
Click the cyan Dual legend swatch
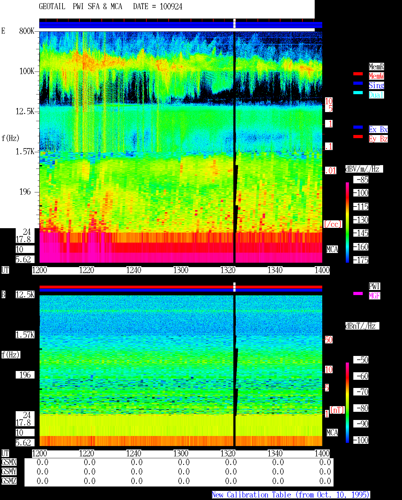(358, 93)
